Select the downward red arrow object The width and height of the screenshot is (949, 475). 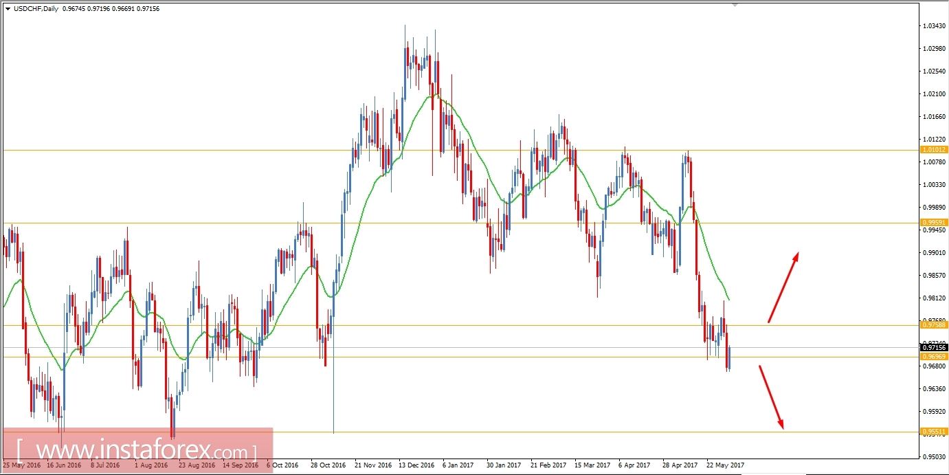pyautogui.click(x=773, y=395)
